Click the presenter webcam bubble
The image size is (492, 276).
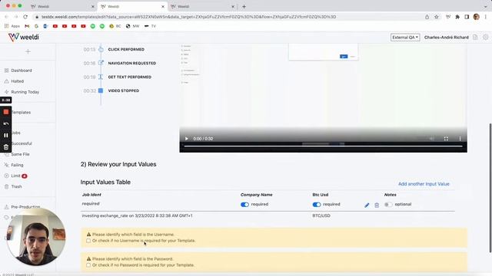coord(36,237)
